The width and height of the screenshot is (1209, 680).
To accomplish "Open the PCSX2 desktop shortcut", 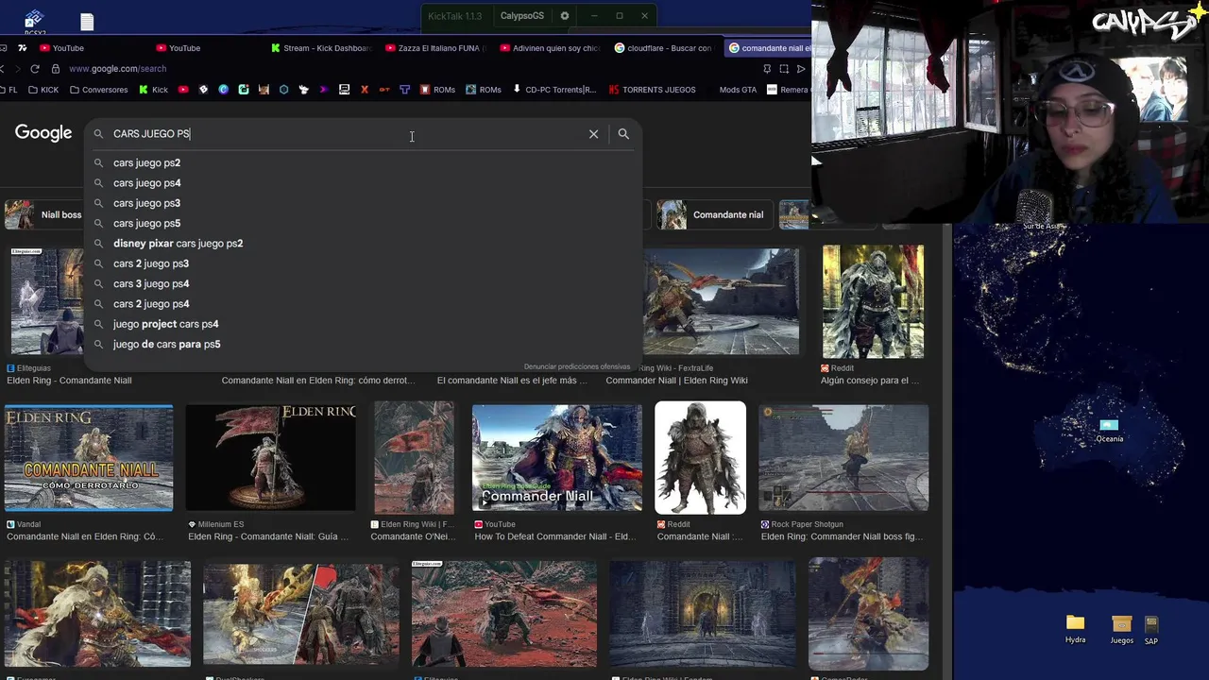I will click(34, 22).
